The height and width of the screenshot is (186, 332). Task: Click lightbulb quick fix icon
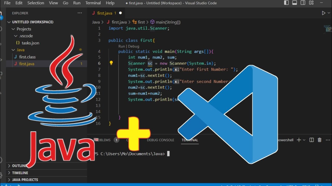[111, 63]
